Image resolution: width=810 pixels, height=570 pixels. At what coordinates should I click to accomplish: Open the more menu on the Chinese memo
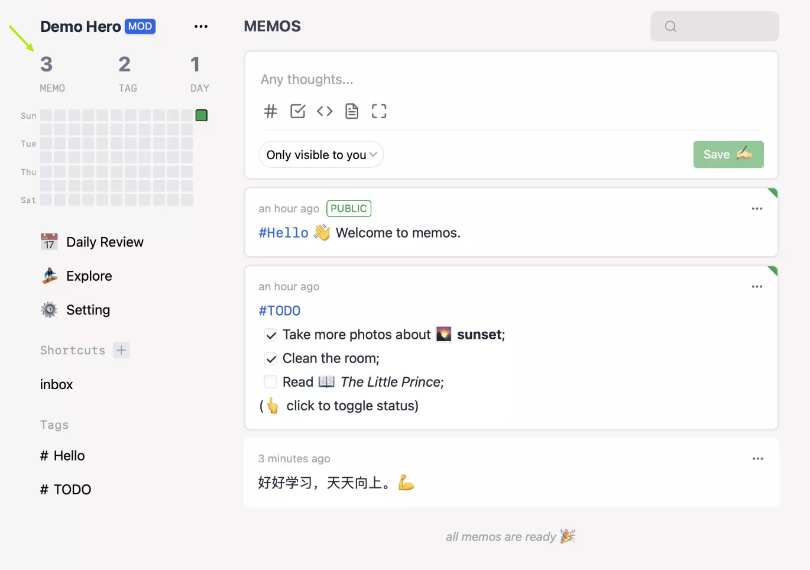[758, 459]
